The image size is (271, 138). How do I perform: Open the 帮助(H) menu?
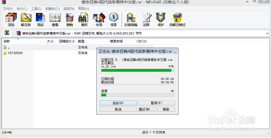pyautogui.click(x=83, y=9)
